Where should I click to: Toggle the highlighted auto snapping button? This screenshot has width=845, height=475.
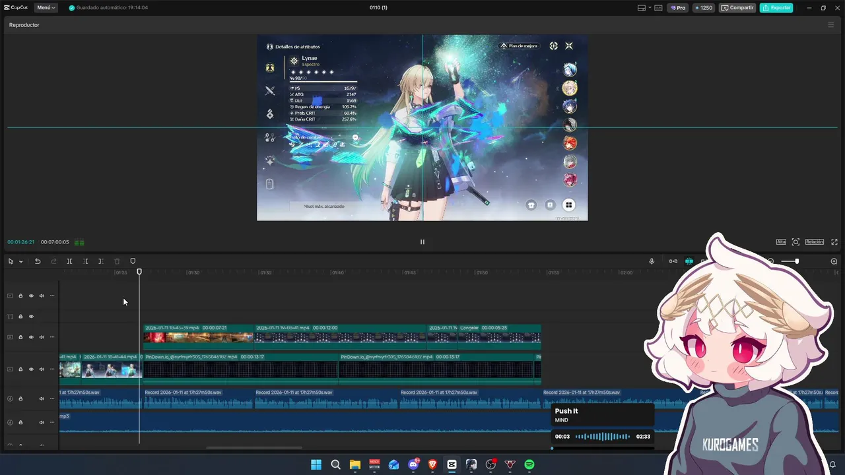click(689, 261)
